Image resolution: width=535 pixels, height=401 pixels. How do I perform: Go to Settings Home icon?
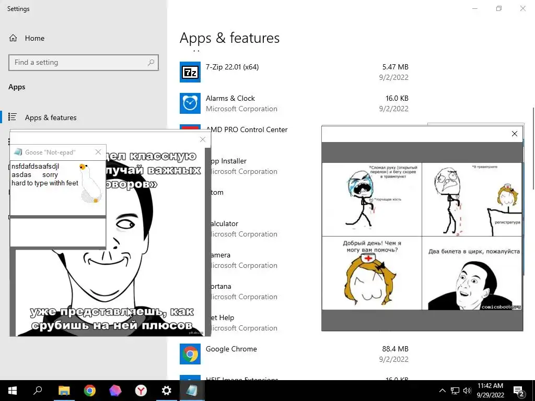[x=13, y=38]
